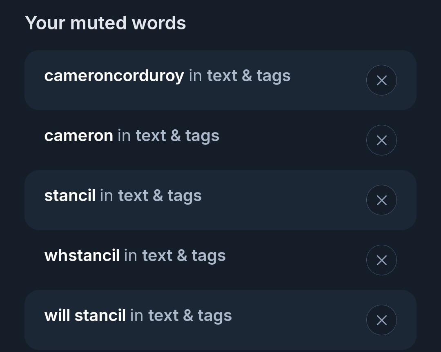Tap the bold stancil word label
The width and height of the screenshot is (441, 352).
pyautogui.click(x=70, y=196)
